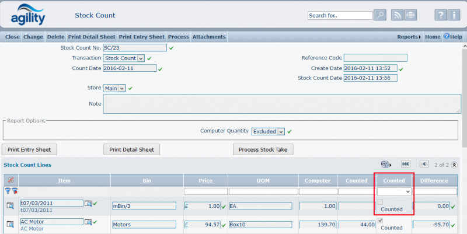Tick the Counted checkbox for t07/03/2011 row
The image size is (467, 234).
[x=381, y=202]
